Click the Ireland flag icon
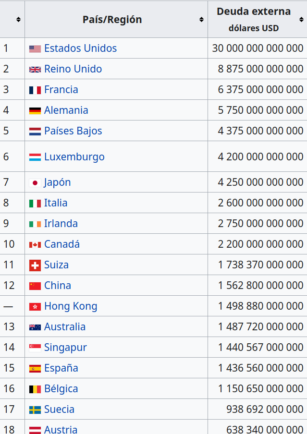Viewport: 307px width, 434px height. (x=35, y=224)
